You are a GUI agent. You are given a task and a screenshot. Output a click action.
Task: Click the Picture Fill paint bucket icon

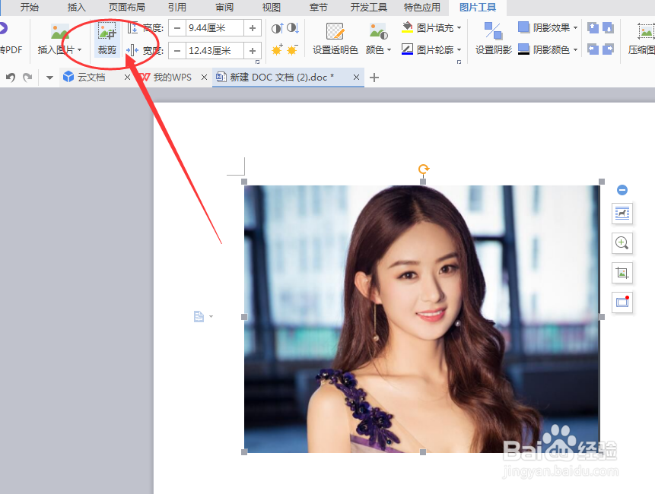407,27
